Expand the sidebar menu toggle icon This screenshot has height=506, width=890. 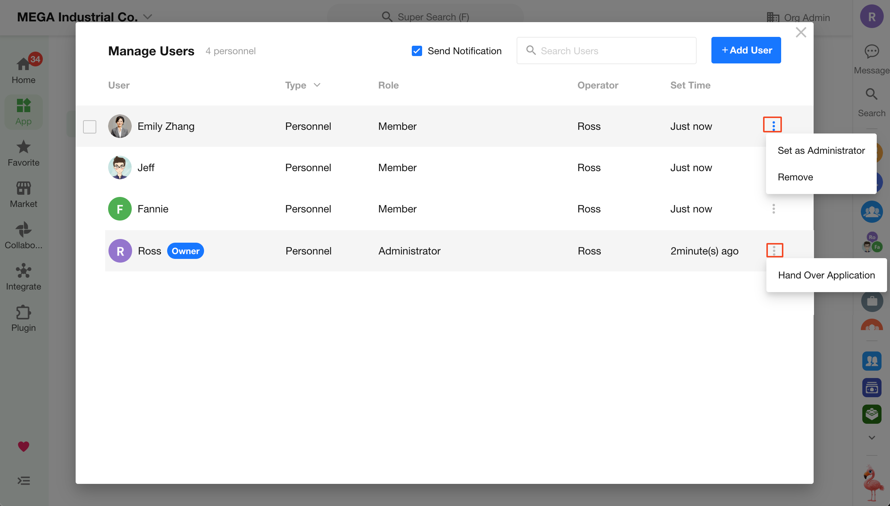point(23,481)
